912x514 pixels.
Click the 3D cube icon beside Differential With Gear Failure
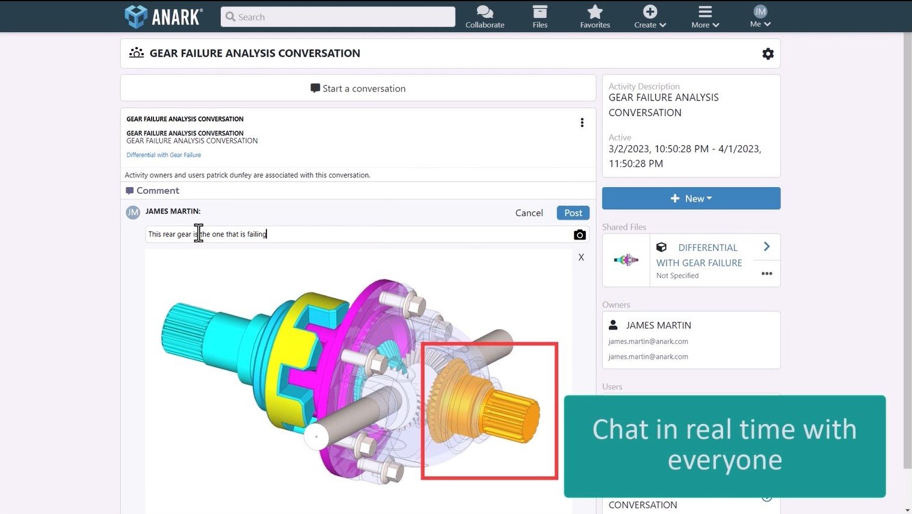coord(661,247)
